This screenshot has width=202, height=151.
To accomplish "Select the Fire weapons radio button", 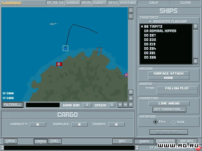I will pyautogui.click(x=155, y=122).
